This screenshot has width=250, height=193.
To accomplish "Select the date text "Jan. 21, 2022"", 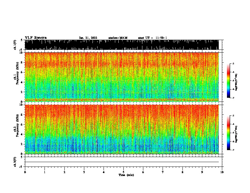I will tap(88, 38).
